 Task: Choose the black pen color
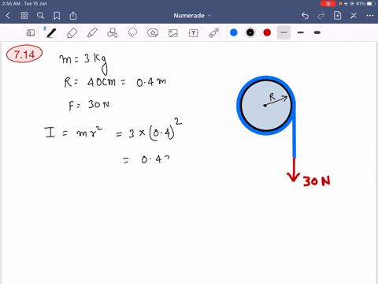point(250,32)
